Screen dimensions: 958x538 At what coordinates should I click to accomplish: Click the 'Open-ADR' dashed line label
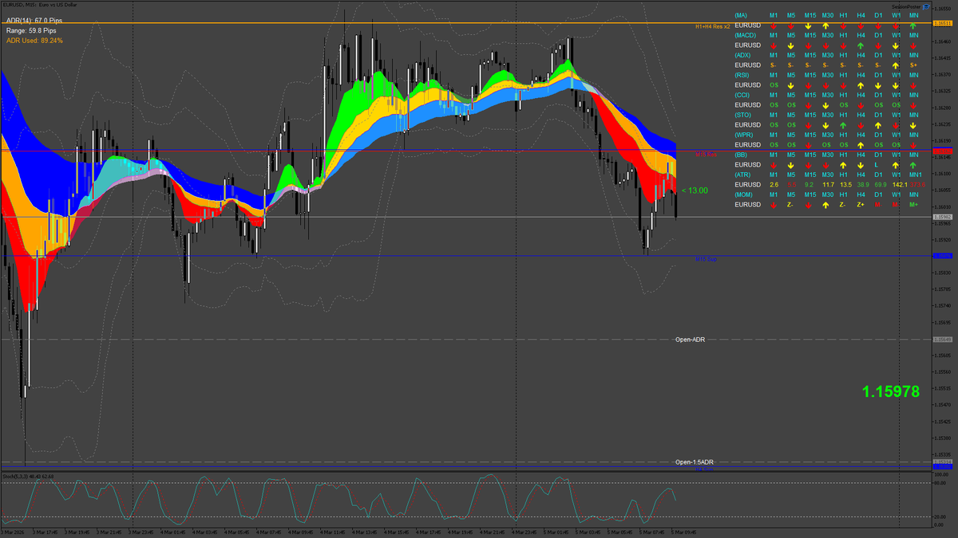pos(690,340)
